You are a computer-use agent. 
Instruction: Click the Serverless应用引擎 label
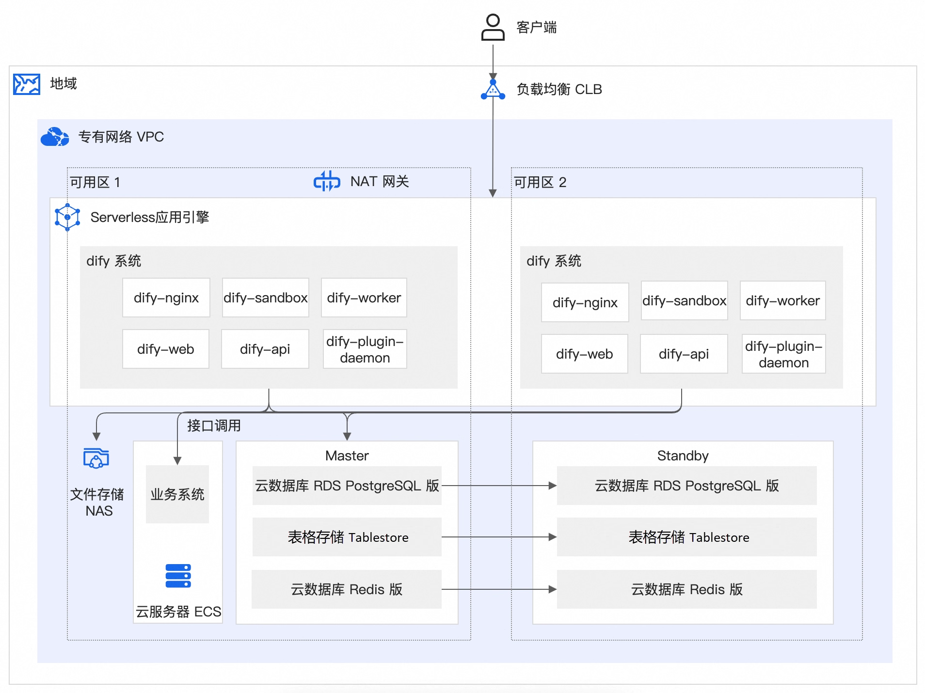point(150,217)
